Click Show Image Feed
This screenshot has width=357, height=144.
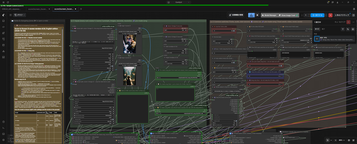(289, 15)
